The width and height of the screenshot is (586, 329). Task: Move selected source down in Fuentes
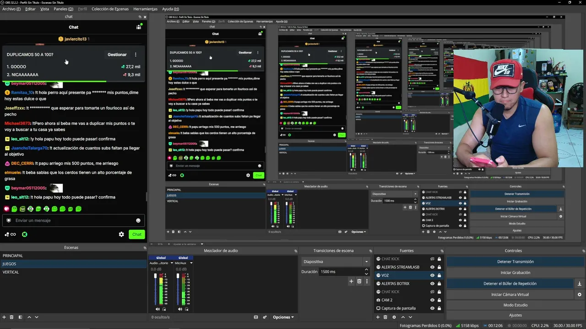pyautogui.click(x=410, y=317)
